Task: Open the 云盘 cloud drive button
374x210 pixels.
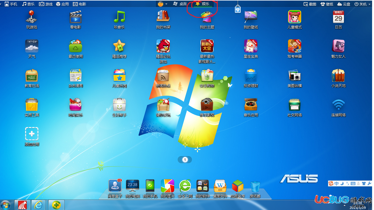Action: (x=344, y=4)
